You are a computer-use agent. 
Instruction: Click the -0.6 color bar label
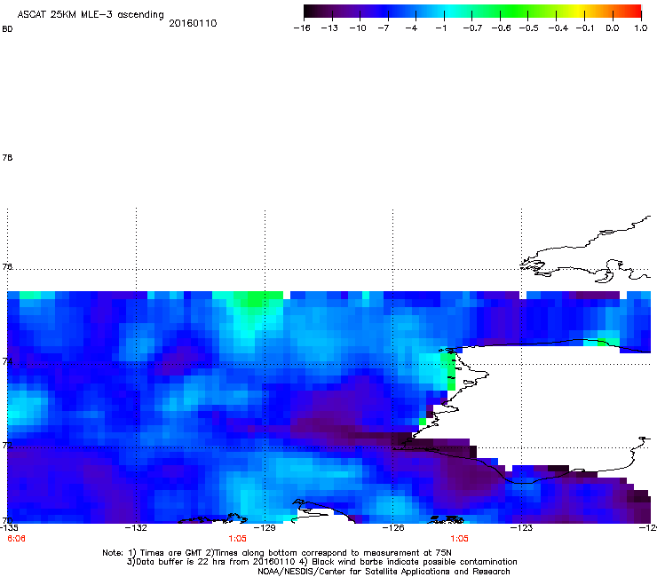(x=501, y=28)
